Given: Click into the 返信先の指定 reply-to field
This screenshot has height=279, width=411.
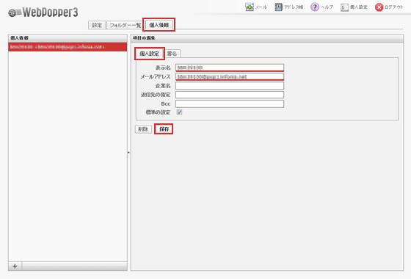Looking at the screenshot, I should click(230, 95).
